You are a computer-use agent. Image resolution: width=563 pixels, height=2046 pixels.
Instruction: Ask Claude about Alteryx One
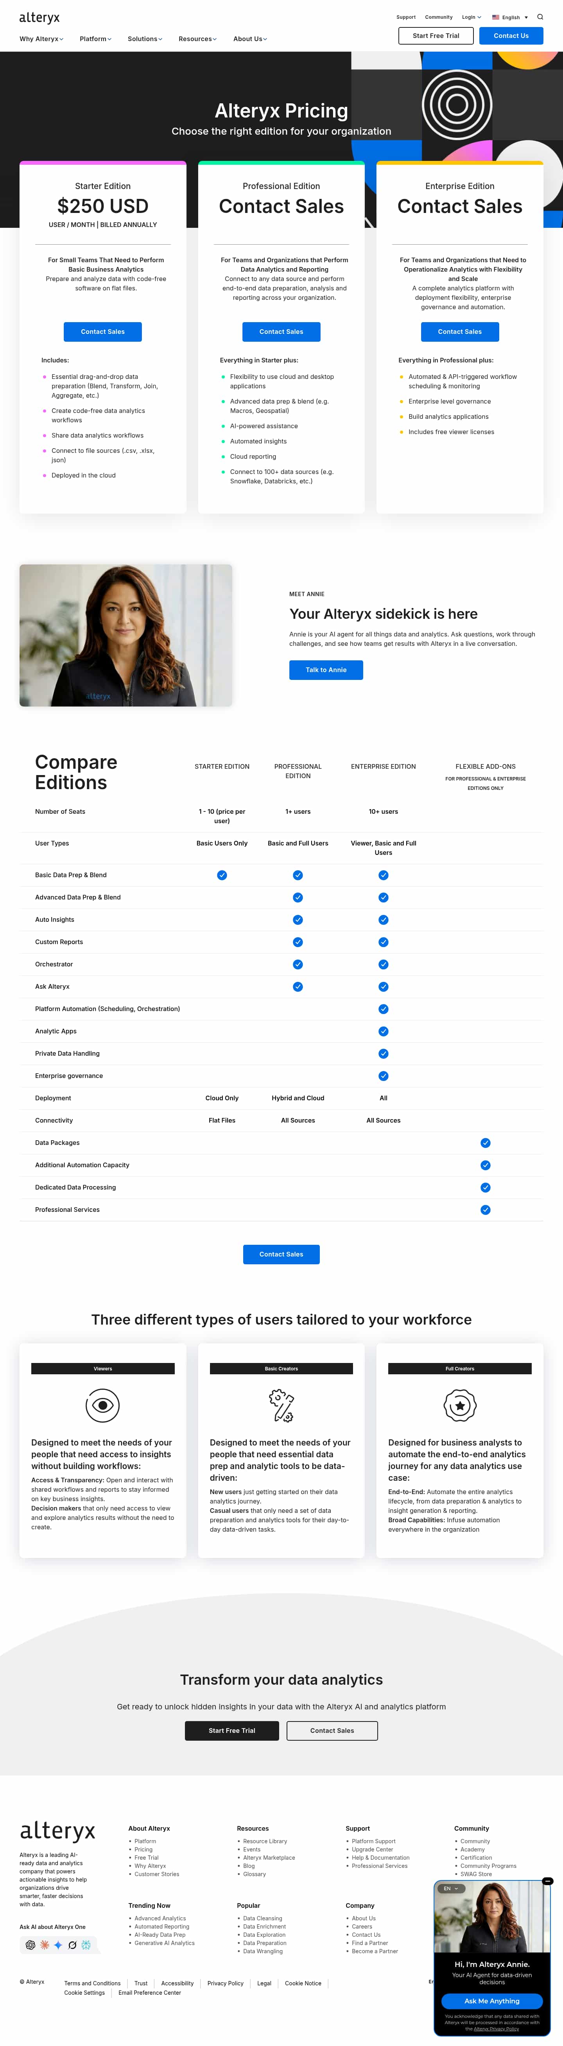(x=45, y=1945)
